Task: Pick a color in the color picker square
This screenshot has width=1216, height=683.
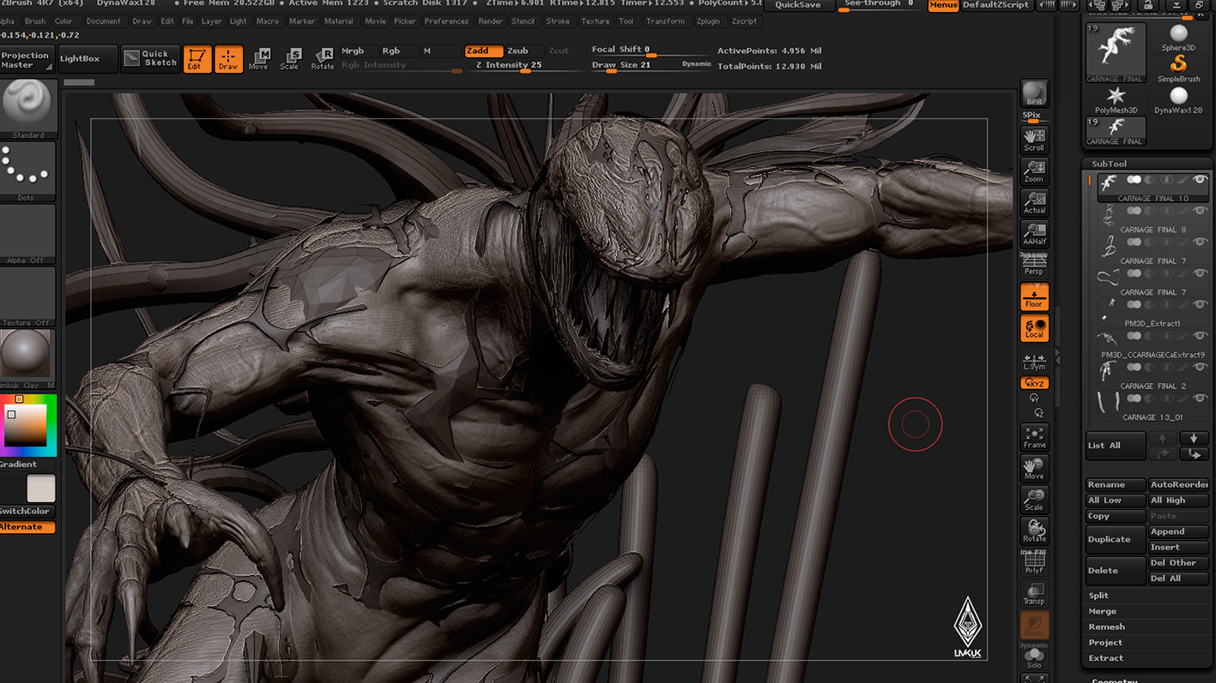Action: point(25,425)
